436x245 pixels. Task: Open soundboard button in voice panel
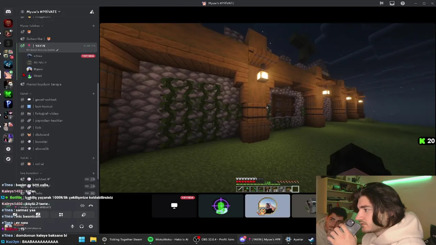[x=84, y=215]
